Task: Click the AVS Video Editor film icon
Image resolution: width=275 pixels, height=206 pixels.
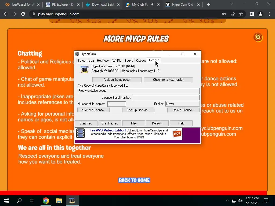Action: click(81, 134)
